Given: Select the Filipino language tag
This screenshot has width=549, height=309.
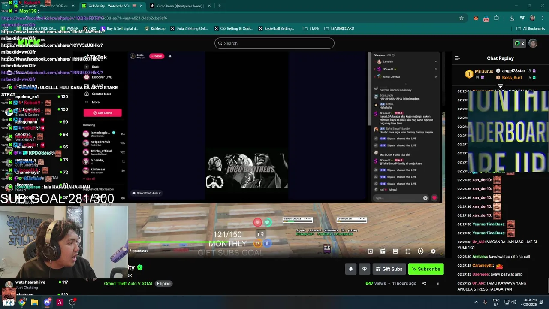Looking at the screenshot, I should [163, 283].
